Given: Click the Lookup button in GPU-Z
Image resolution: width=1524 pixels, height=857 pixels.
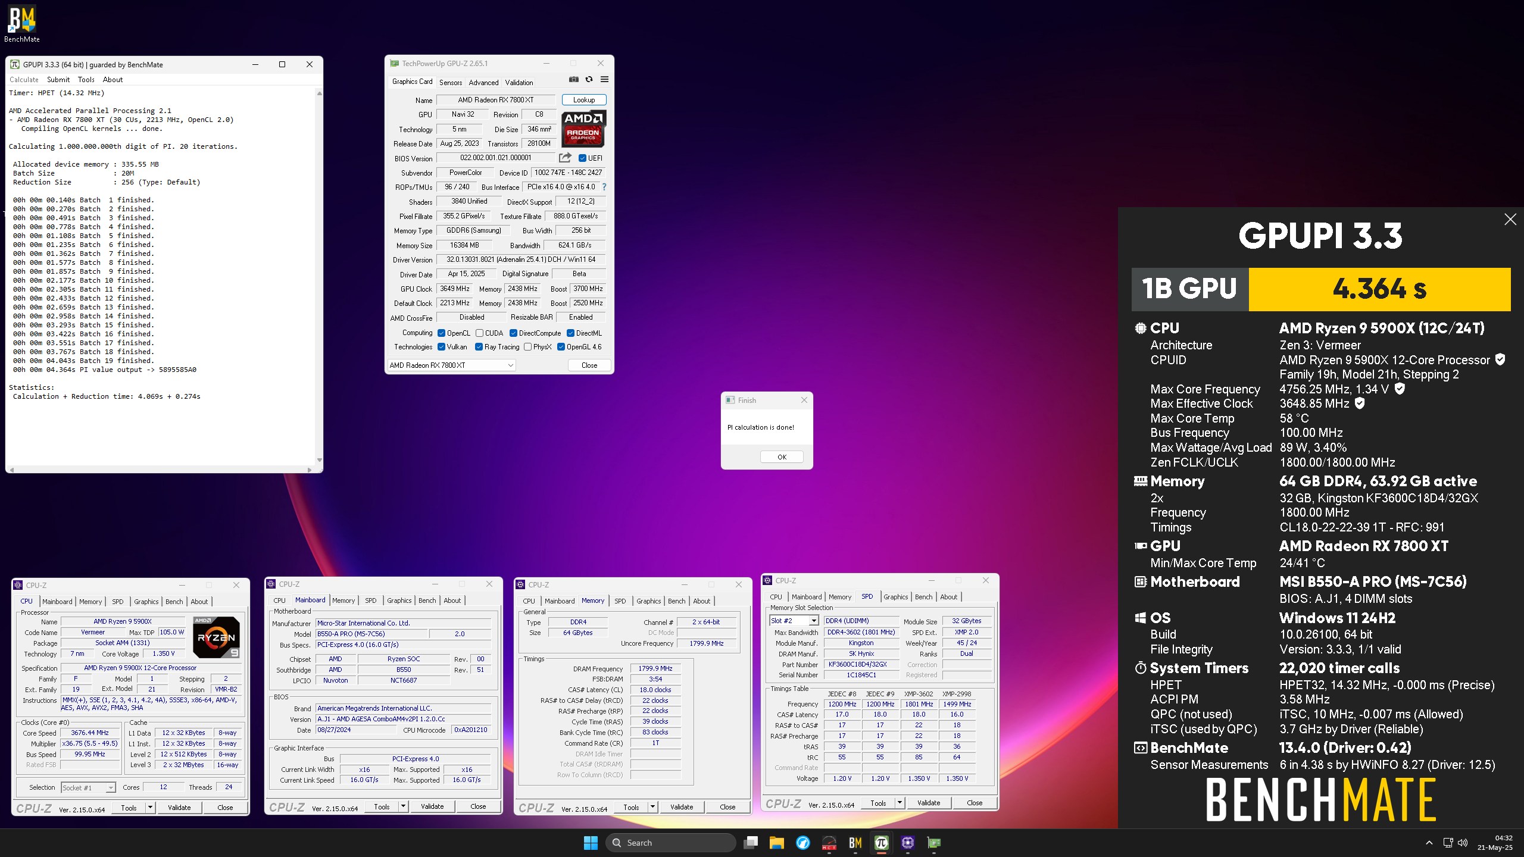Looking at the screenshot, I should point(584,100).
